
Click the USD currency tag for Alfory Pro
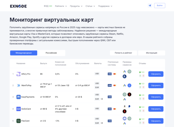[97, 74]
